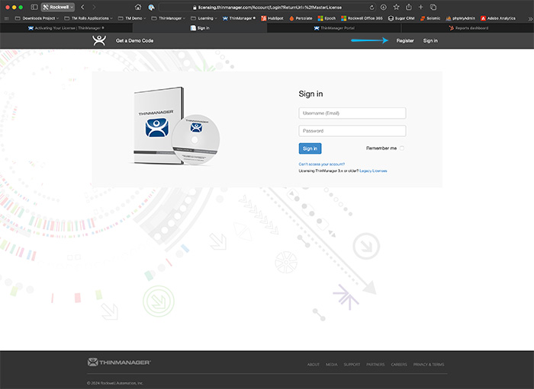The width and height of the screenshot is (534, 389).
Task: Switch to Sign in tab
Action: [200, 28]
